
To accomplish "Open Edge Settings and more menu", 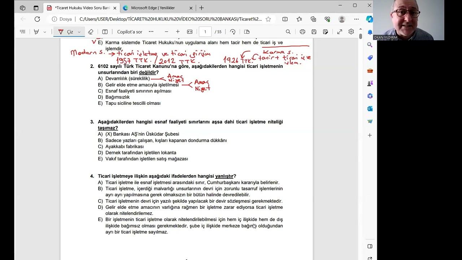I will [357, 19].
